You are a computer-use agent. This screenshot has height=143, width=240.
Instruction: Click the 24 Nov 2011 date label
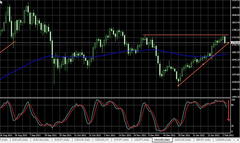pos(140,135)
